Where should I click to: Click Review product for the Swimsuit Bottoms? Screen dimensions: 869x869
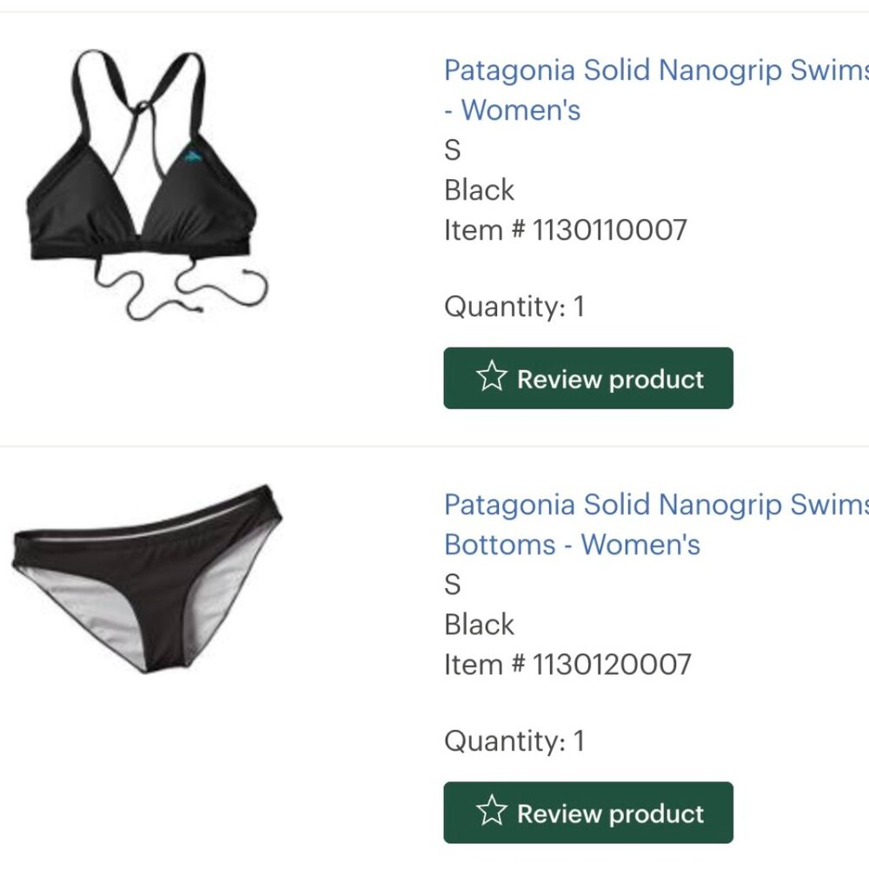pyautogui.click(x=587, y=813)
